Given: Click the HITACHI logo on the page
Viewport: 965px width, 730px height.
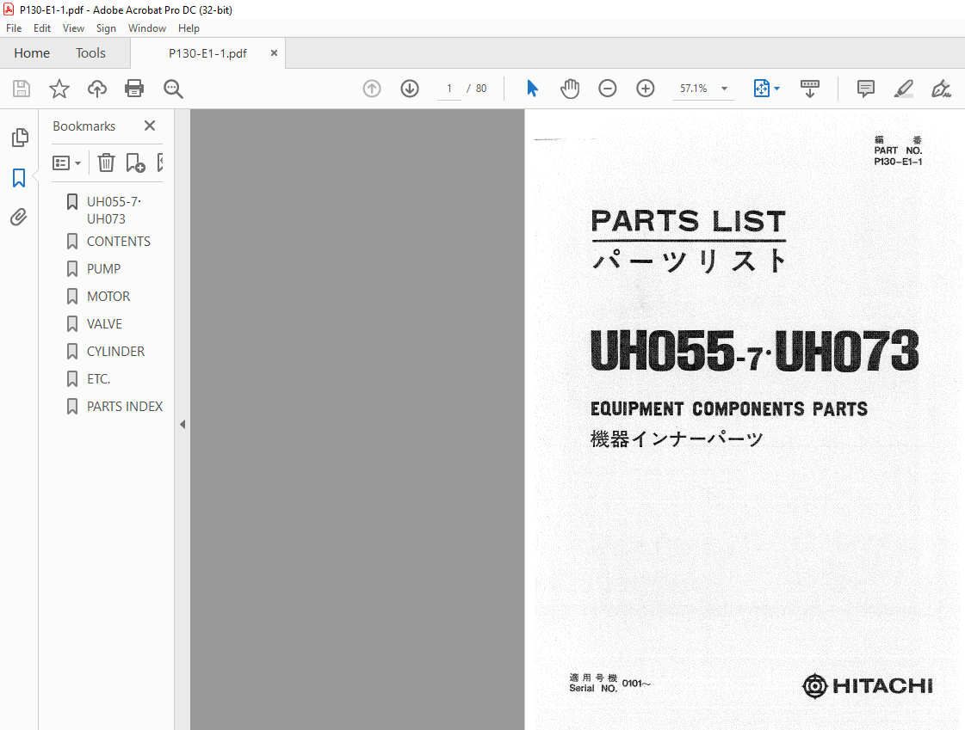Looking at the screenshot, I should click(867, 686).
